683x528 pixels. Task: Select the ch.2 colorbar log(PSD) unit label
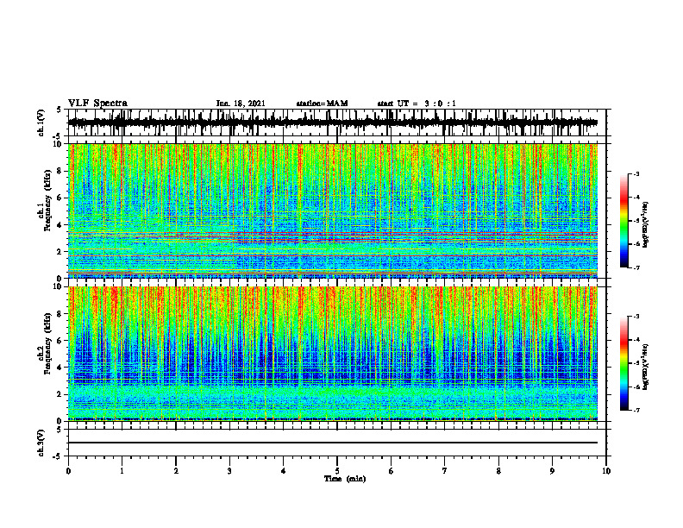pyautogui.click(x=646, y=367)
